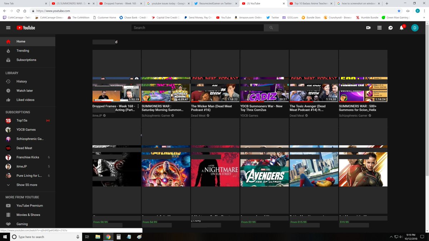
Task: Open Liked videos list
Action: [28, 100]
